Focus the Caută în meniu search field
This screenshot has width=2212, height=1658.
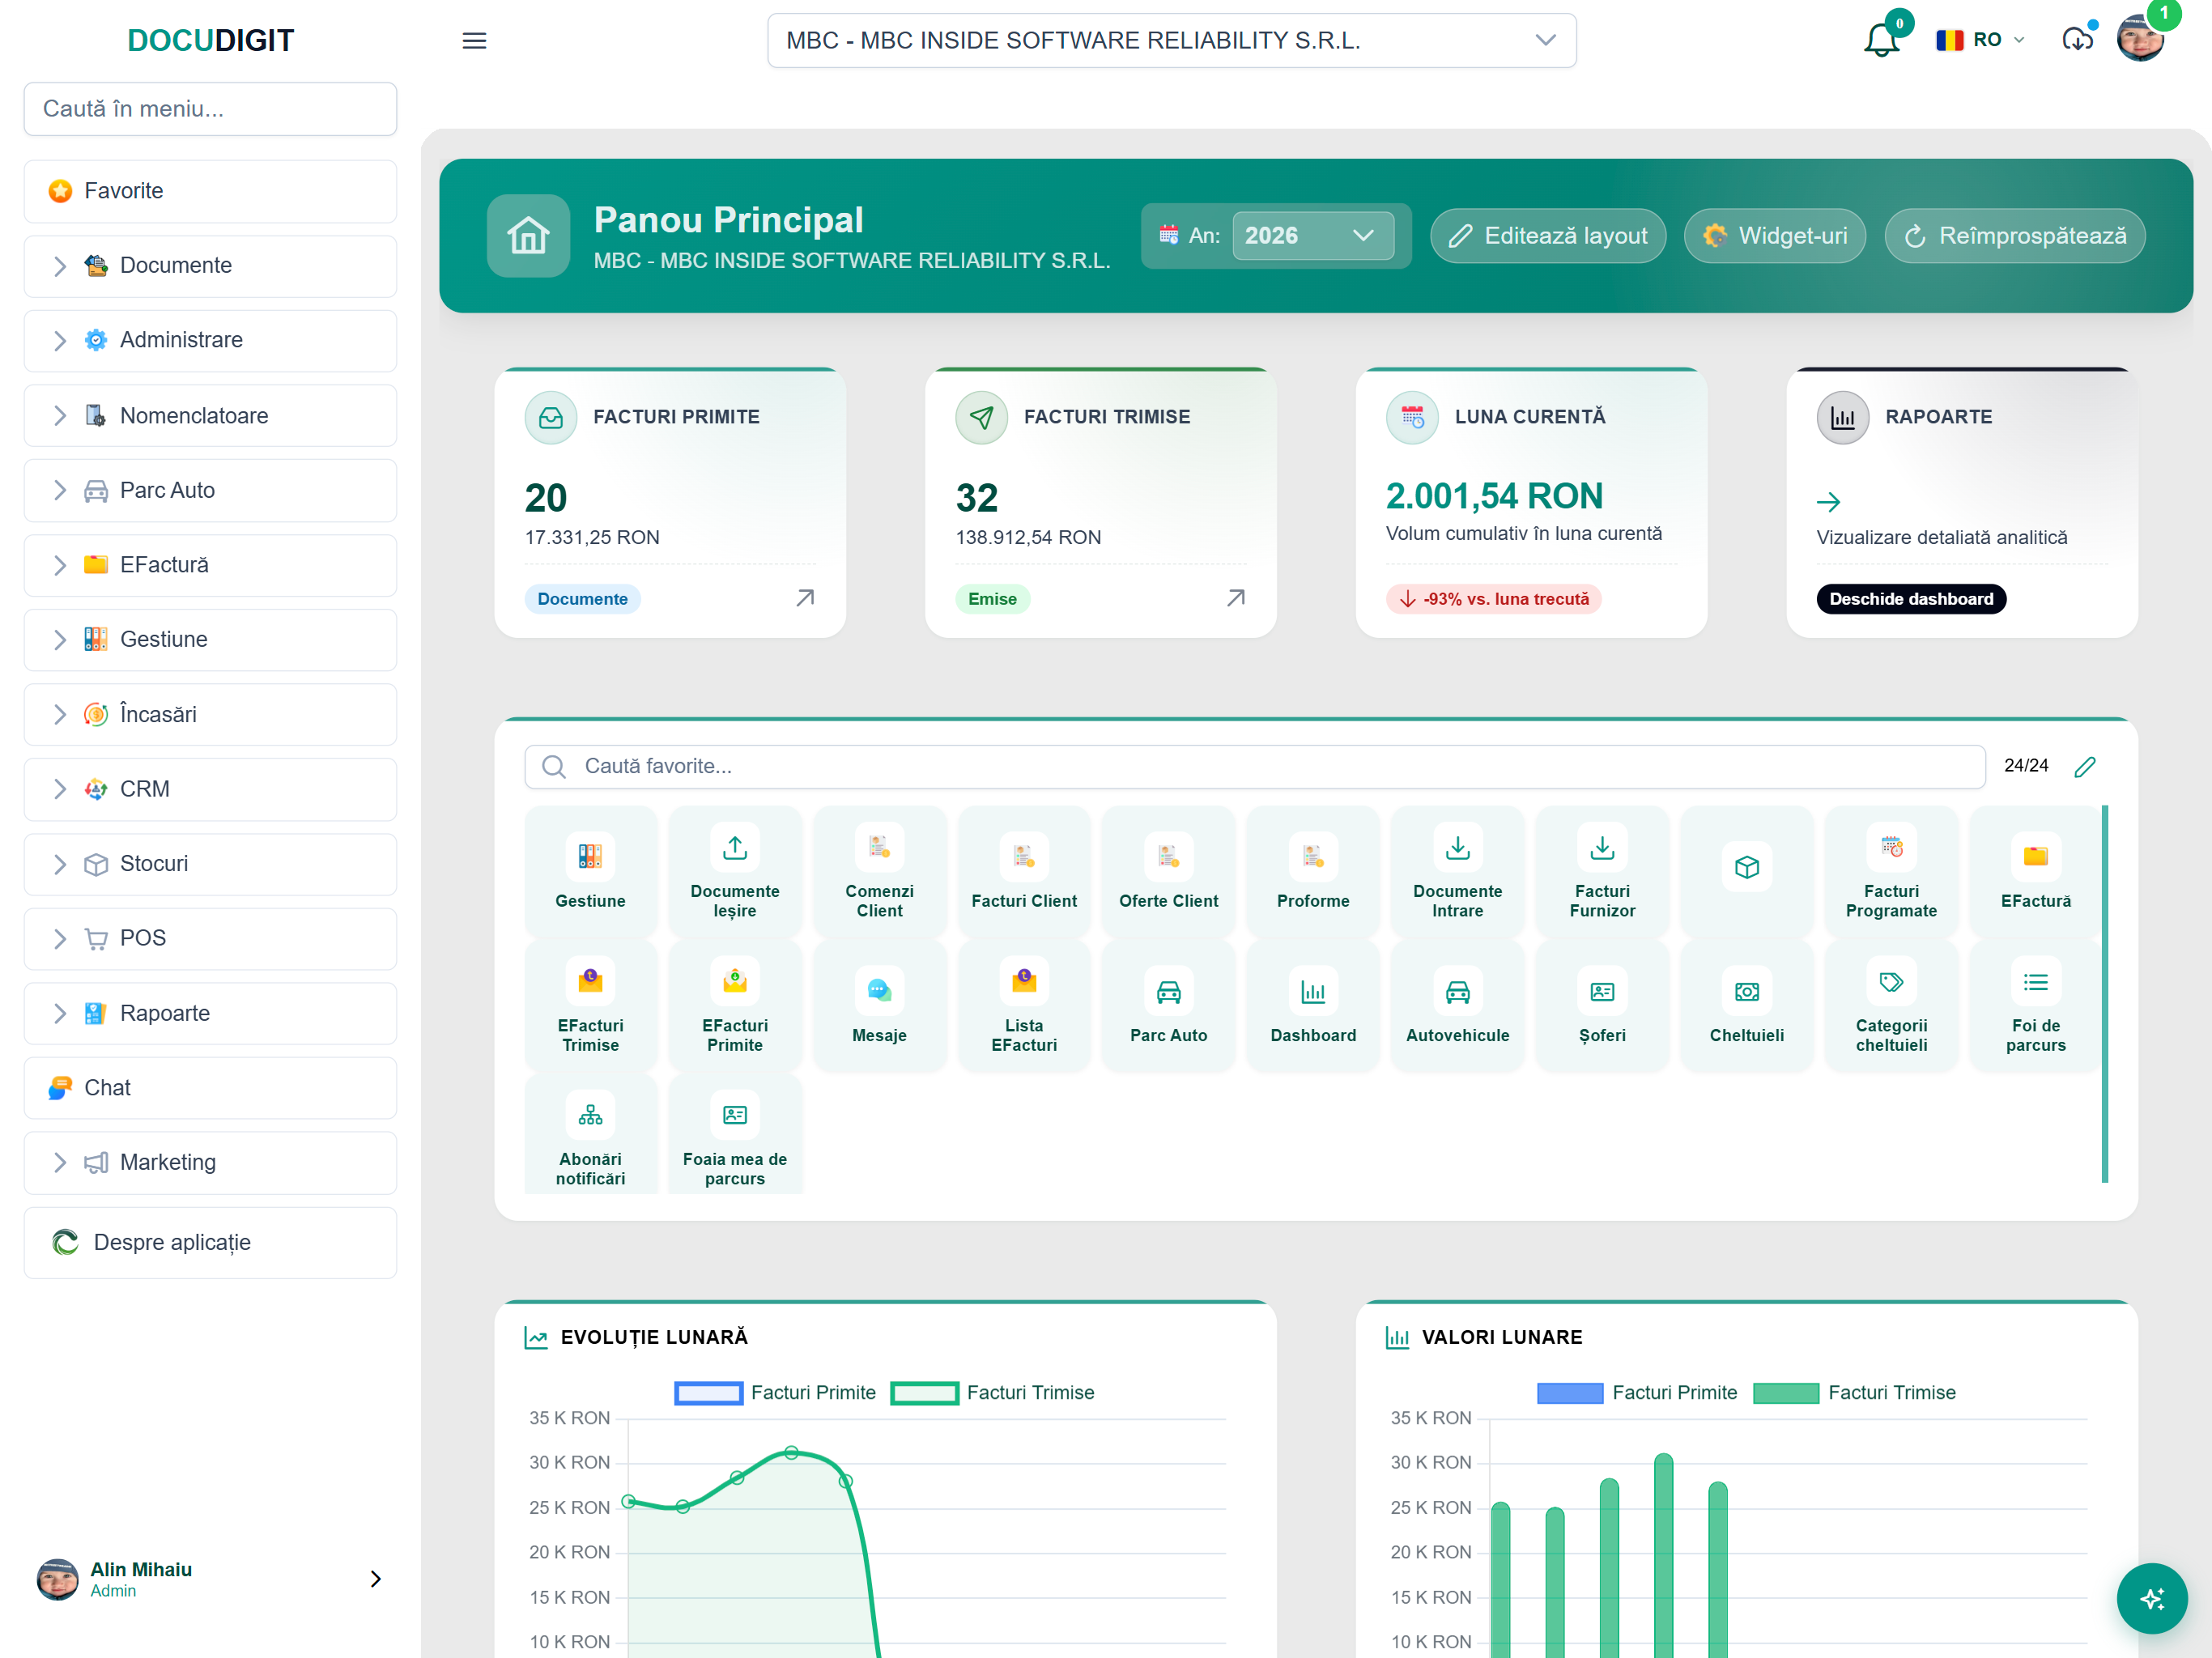(210, 109)
